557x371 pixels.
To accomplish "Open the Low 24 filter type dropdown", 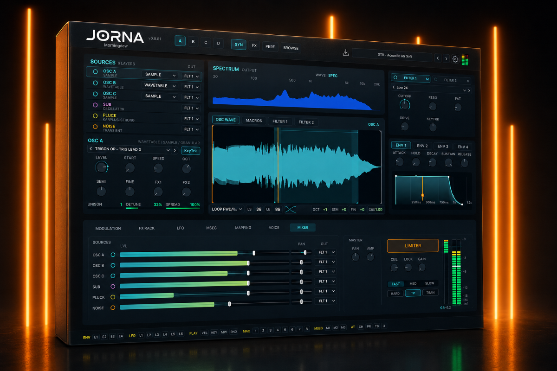I will [431, 89].
